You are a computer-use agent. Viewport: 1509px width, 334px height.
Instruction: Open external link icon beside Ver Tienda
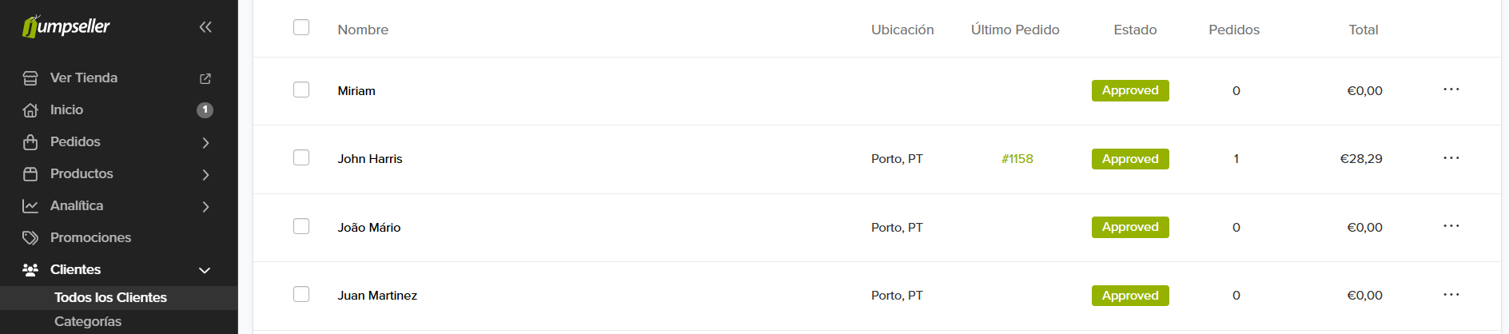click(205, 78)
